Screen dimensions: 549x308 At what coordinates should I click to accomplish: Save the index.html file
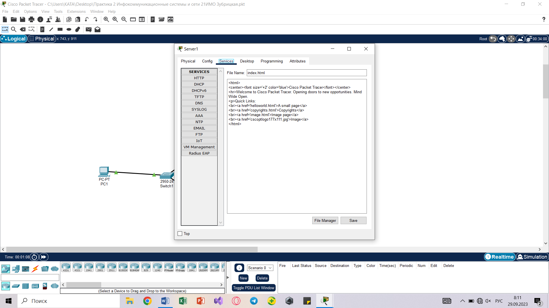tap(353, 220)
